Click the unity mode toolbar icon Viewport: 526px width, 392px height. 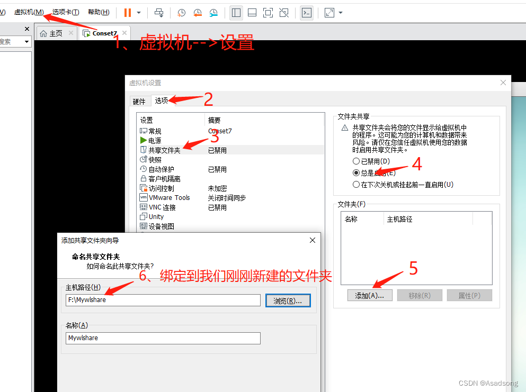[284, 12]
